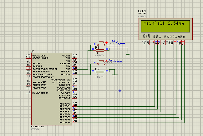Click LCD1 pin number 1
This screenshot has height=136, width=203.
(143, 43)
